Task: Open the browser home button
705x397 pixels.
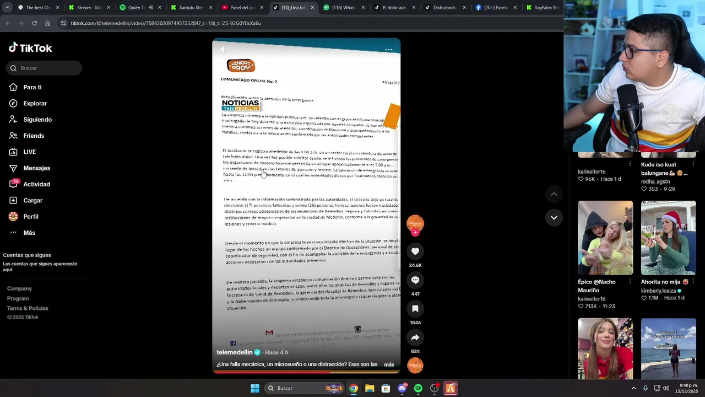Action: coord(47,23)
